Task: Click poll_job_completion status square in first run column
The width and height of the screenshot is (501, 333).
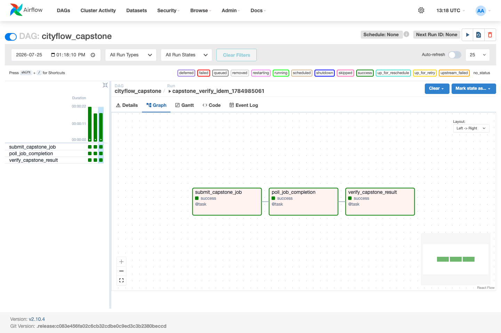Action: coord(90,153)
